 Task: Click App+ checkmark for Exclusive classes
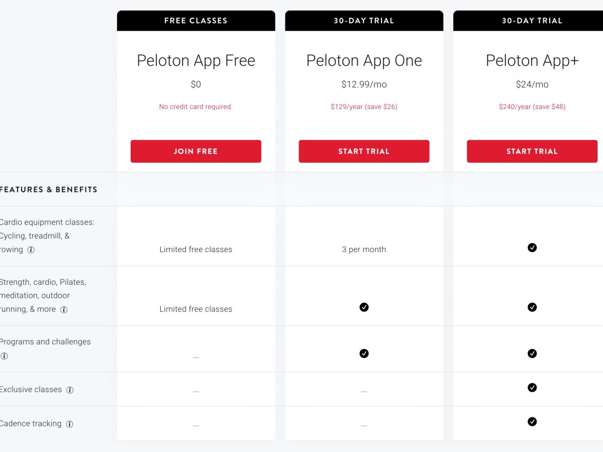pos(532,388)
